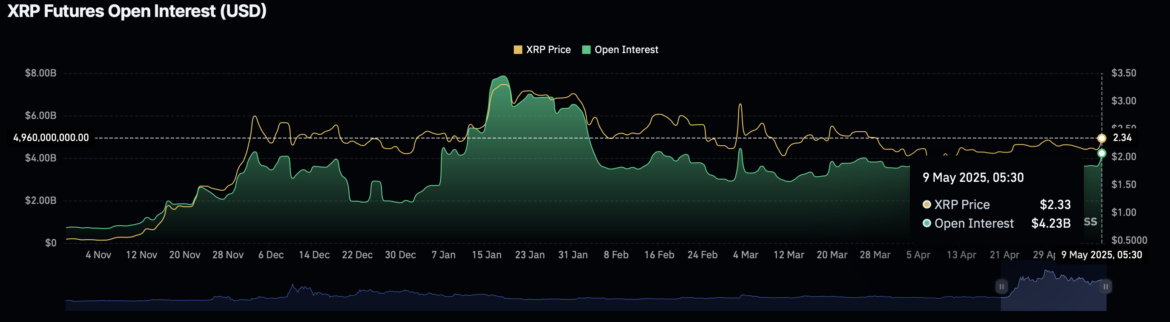Viewport: 1170px width, 322px height.
Task: Click the $3.00 right axis label
Action: (x=1124, y=101)
